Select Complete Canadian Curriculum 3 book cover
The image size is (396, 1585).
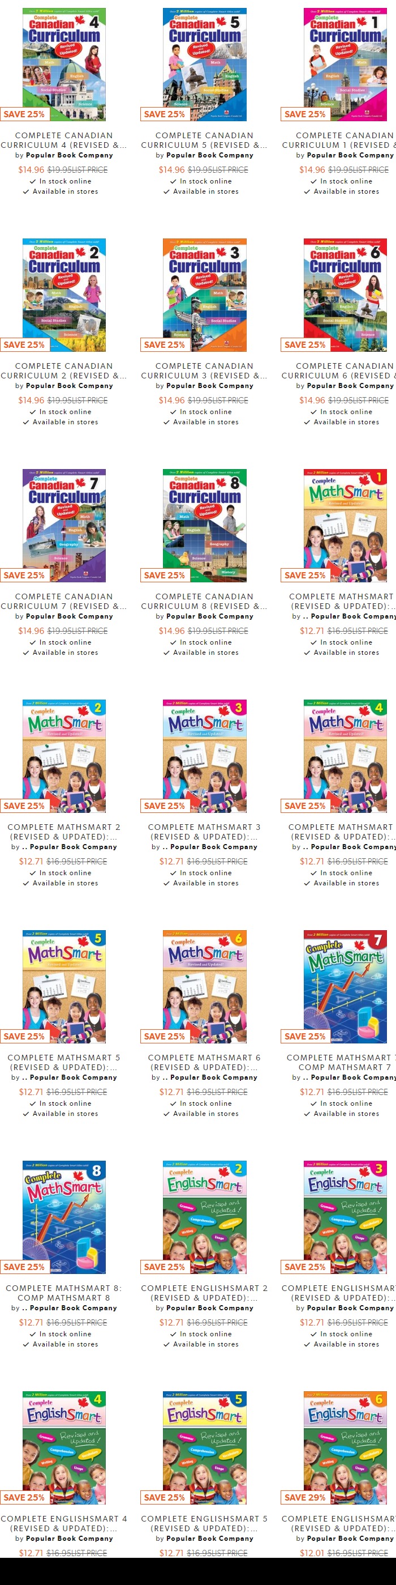(x=204, y=295)
